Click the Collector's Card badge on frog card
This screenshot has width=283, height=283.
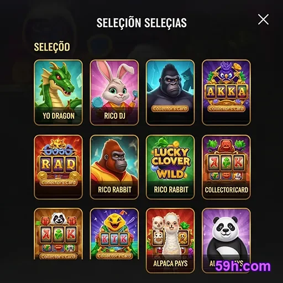tap(114, 256)
